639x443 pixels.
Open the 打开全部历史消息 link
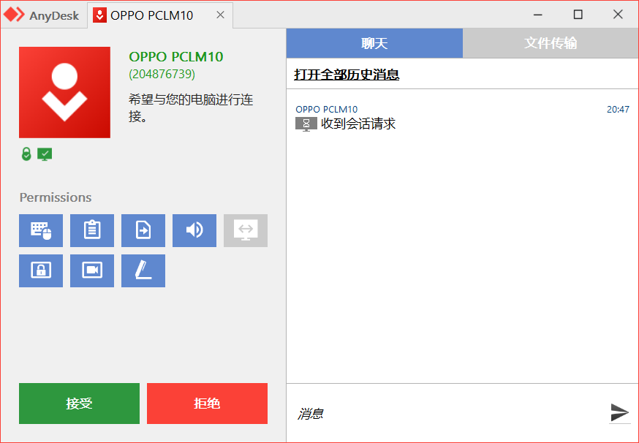pyautogui.click(x=347, y=75)
